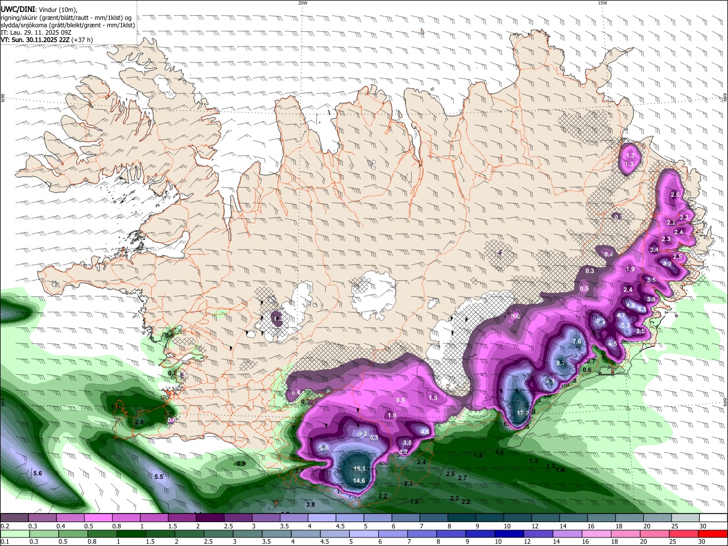The image size is (728, 546).
Task: Click the 0.4 label in the top legend row
Action: [61, 527]
